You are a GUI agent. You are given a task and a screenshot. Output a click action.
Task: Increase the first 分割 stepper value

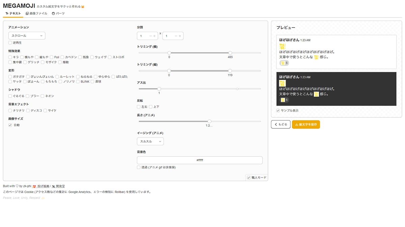(155, 36)
